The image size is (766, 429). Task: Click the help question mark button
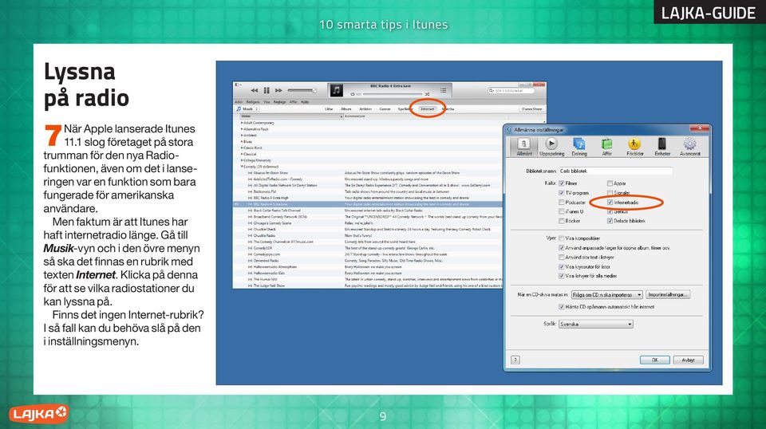click(x=515, y=360)
